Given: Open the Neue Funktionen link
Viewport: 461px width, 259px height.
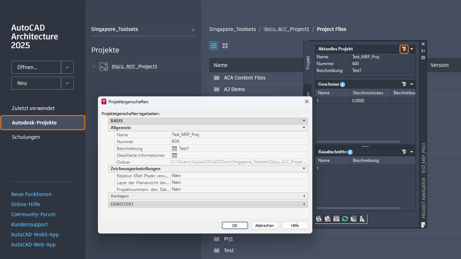Looking at the screenshot, I should (x=31, y=194).
